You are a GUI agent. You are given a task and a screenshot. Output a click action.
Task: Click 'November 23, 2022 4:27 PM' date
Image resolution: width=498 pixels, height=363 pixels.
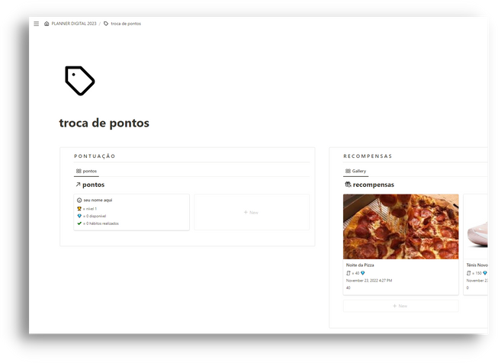(x=369, y=281)
